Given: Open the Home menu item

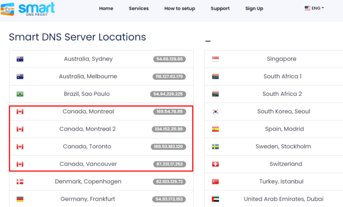Looking at the screenshot, I should click(x=106, y=8).
